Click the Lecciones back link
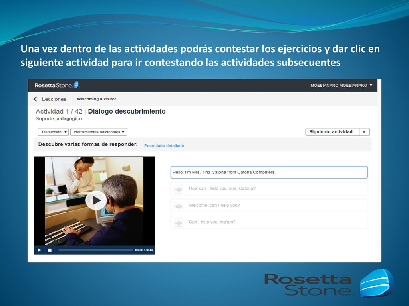 pos(54,99)
